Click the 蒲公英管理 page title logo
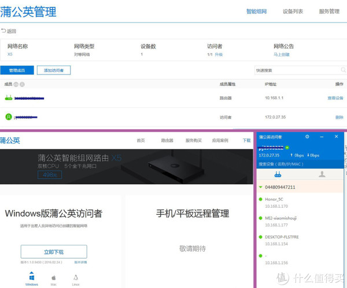 28,12
